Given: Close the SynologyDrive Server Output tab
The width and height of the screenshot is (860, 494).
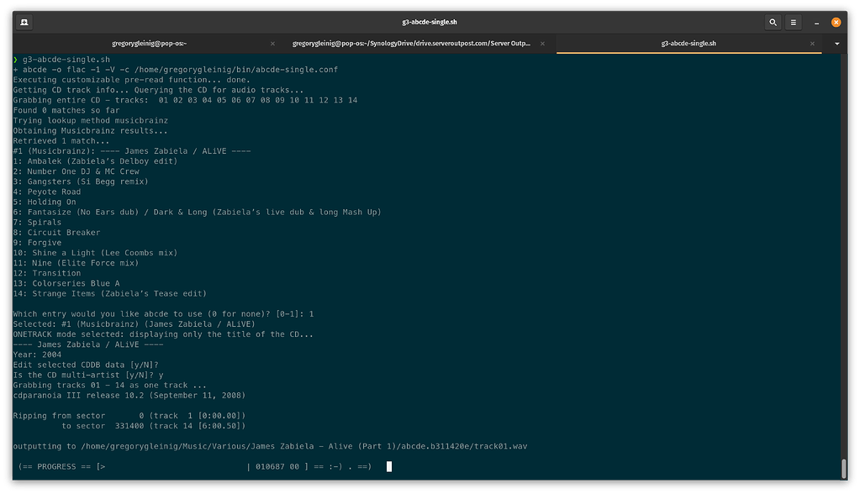Looking at the screenshot, I should [x=542, y=43].
